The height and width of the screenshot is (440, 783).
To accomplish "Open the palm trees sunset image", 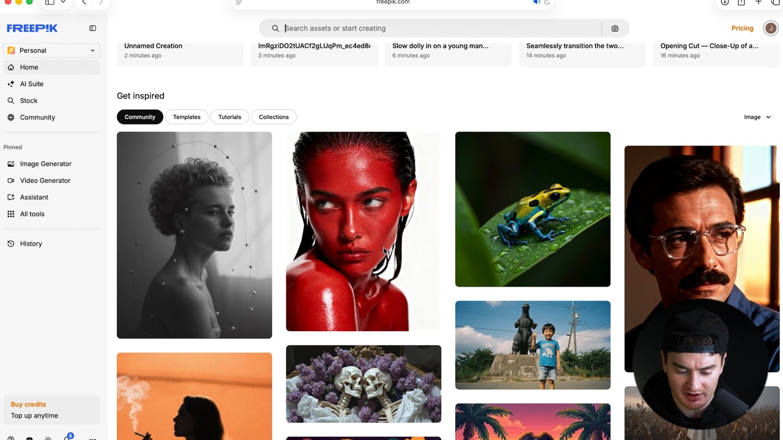I will (533, 422).
